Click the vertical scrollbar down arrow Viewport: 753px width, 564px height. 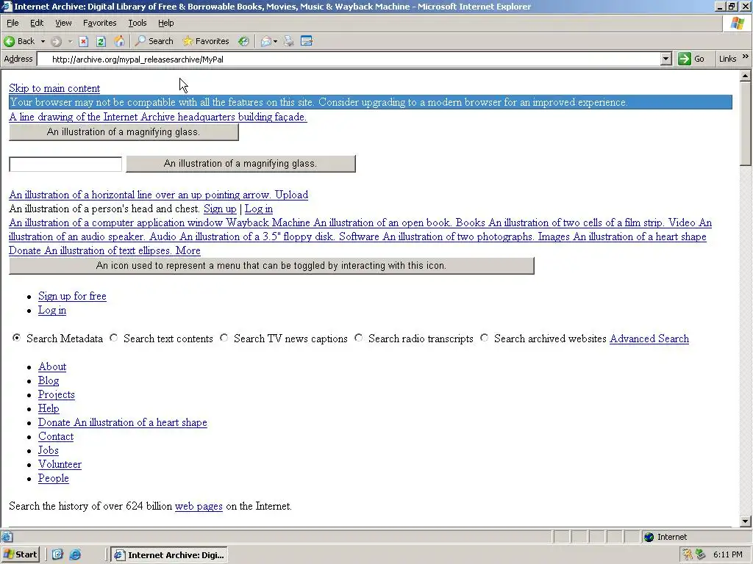[746, 521]
